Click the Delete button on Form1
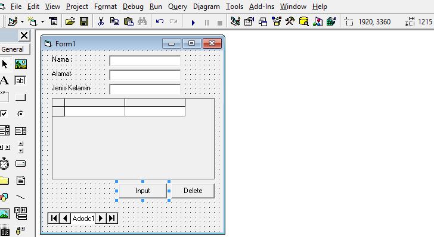 (193, 191)
